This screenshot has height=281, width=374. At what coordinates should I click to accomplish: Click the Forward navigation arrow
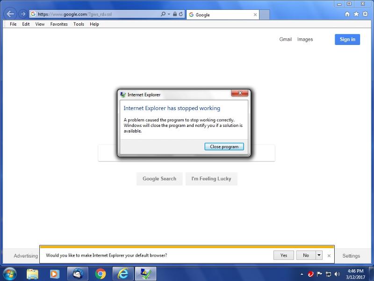(x=23, y=14)
